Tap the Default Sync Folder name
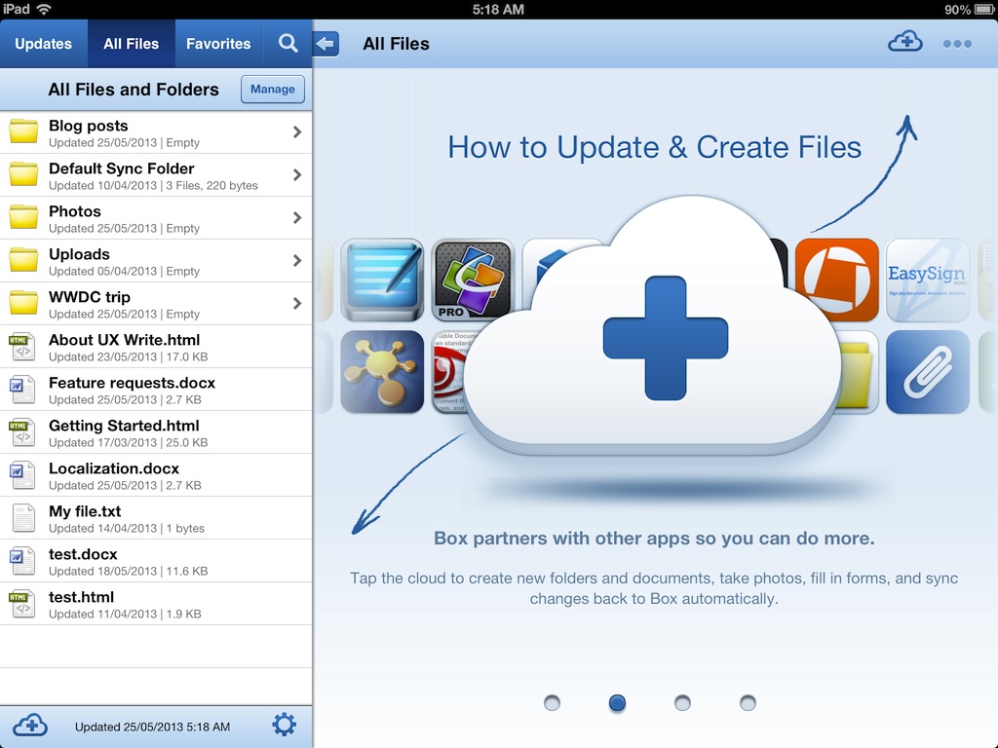 122,168
